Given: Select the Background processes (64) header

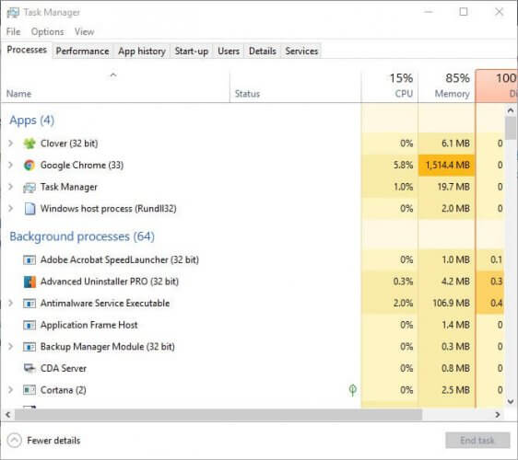Looking at the screenshot, I should [82, 236].
